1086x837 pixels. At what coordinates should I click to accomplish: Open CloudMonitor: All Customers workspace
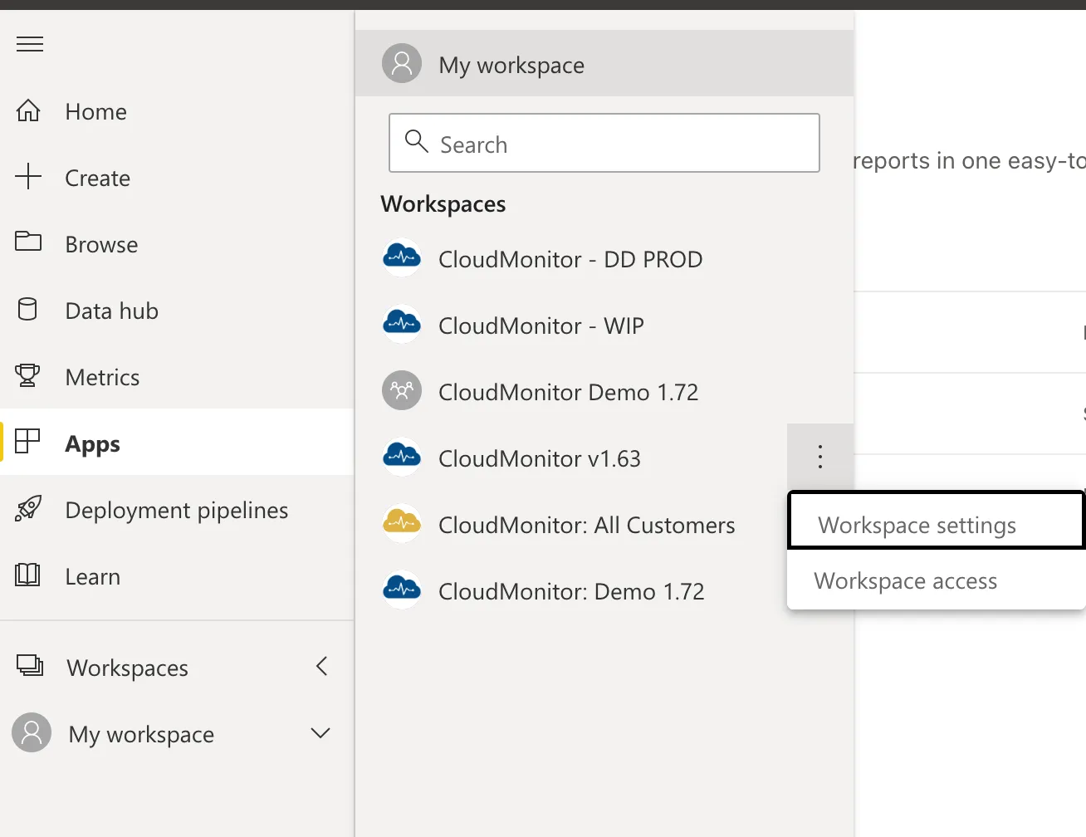click(571, 525)
